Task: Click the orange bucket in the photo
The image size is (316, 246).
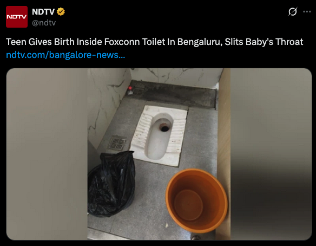Action: coord(196,200)
